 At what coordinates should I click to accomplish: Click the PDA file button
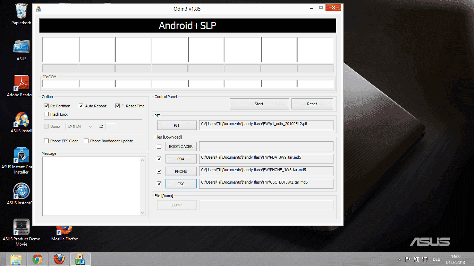tap(181, 159)
